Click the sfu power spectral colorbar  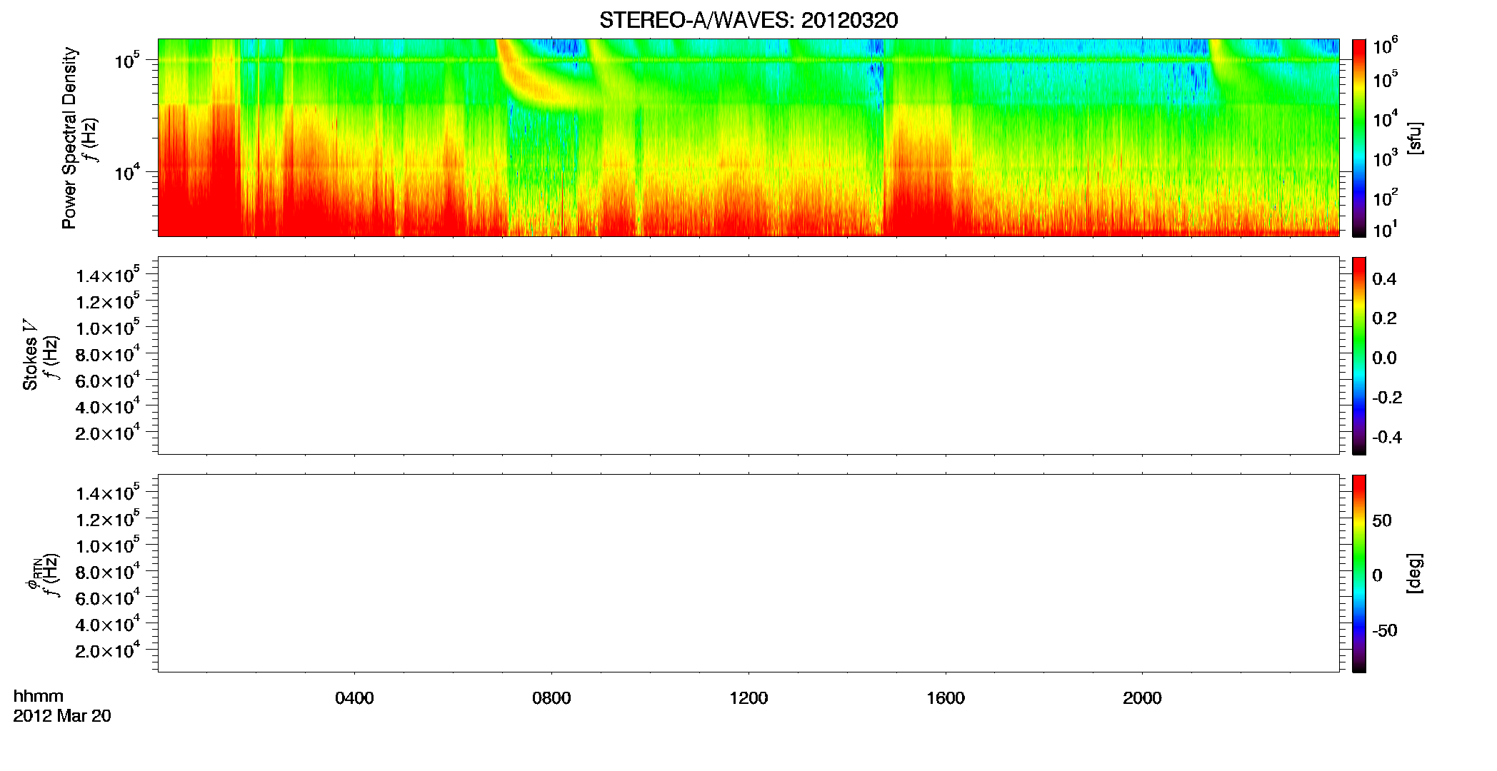tap(1359, 138)
